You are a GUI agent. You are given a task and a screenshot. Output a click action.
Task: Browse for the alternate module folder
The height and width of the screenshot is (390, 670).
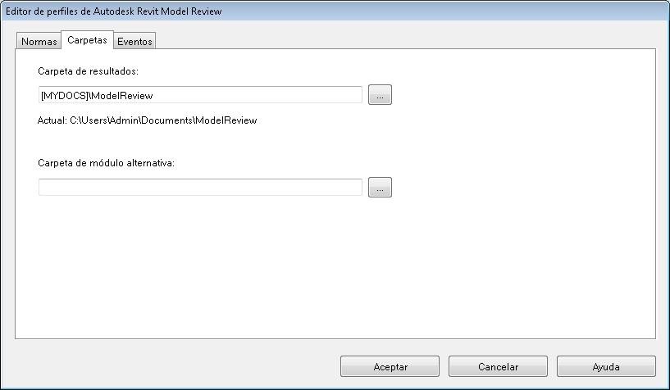[x=380, y=188]
